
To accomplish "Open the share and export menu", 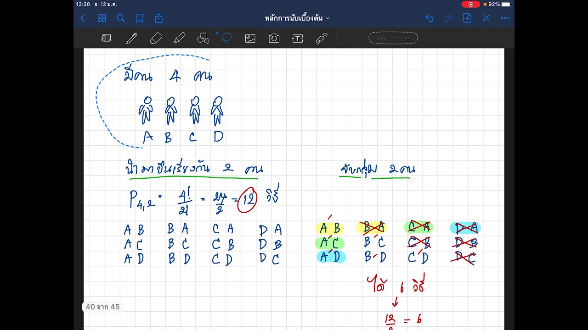I will 159,18.
